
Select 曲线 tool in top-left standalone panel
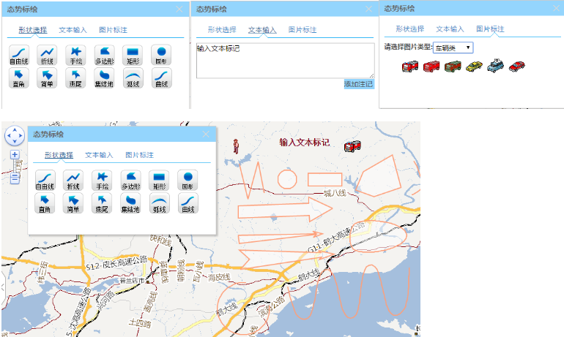click(x=161, y=78)
